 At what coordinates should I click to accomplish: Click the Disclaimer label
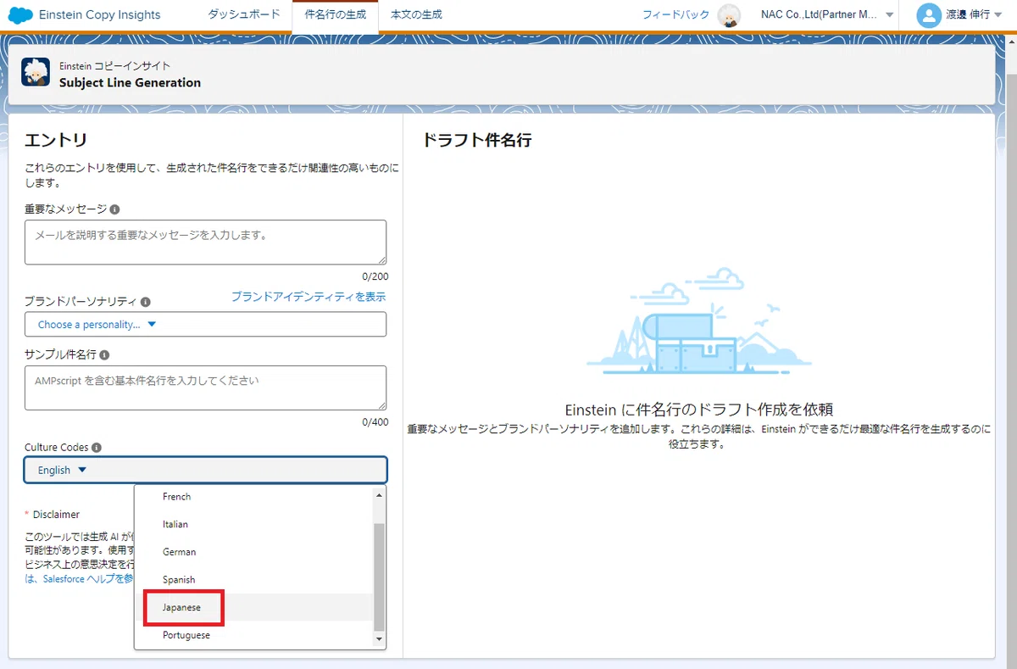pos(56,515)
